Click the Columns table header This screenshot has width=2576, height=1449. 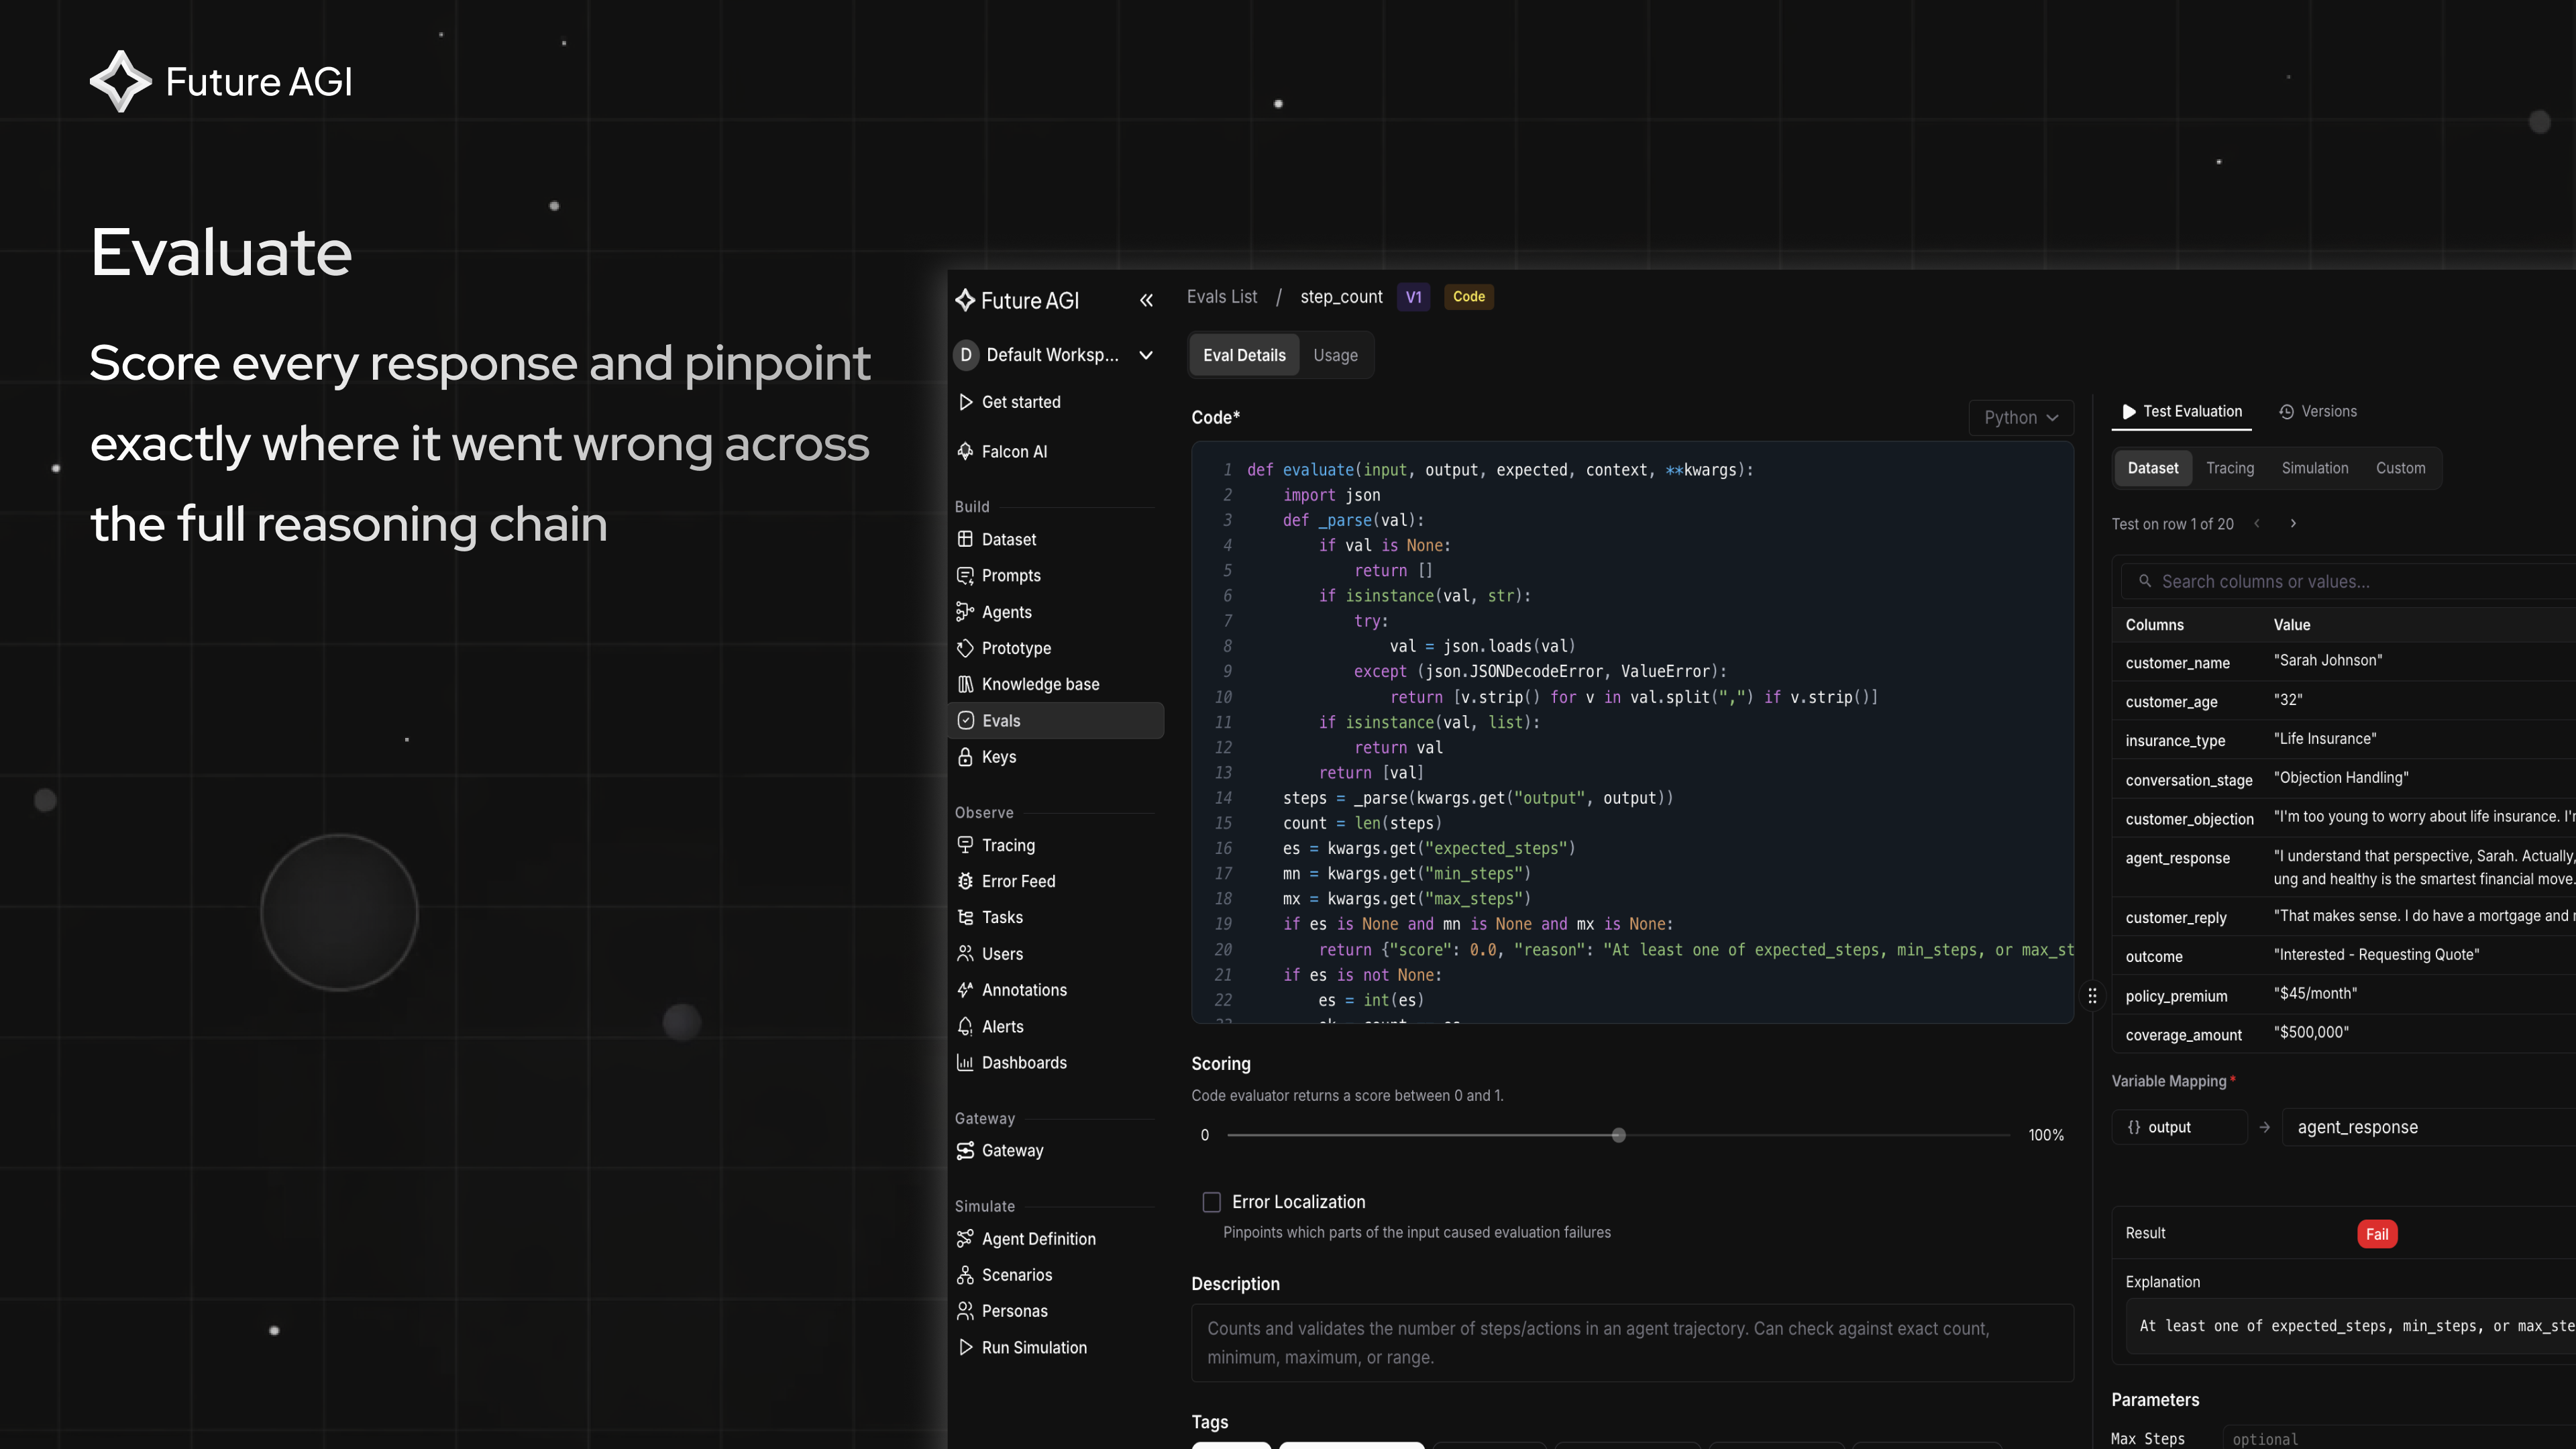tap(2154, 625)
